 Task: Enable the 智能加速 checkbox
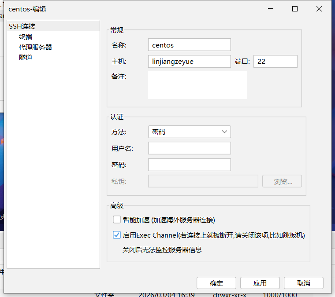(x=117, y=220)
